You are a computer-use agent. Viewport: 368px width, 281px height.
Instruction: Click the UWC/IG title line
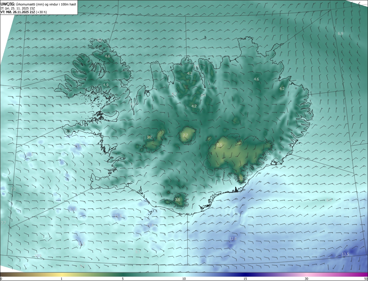point(38,4)
